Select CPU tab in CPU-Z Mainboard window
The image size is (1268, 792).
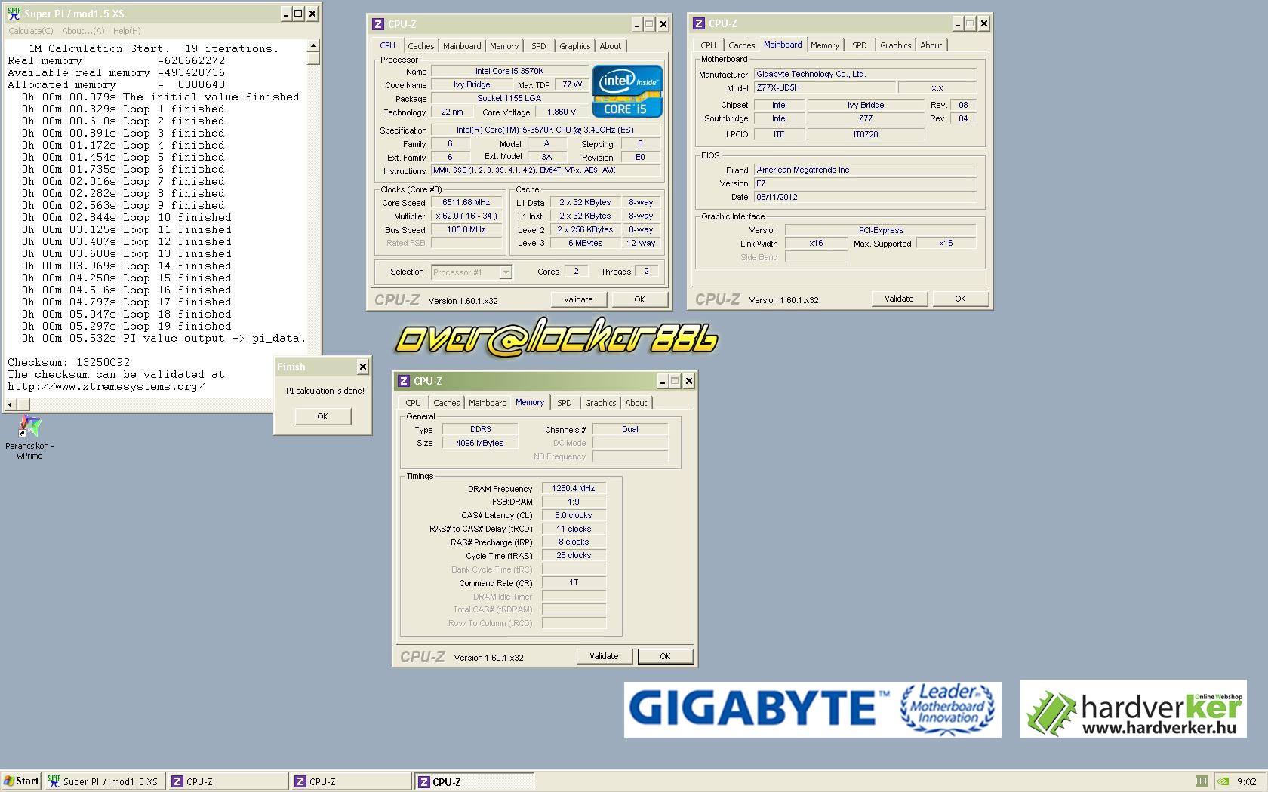click(x=708, y=45)
